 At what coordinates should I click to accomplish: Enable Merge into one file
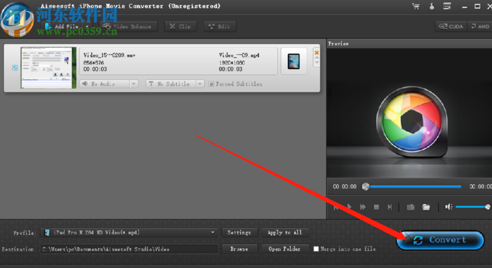tap(316, 249)
